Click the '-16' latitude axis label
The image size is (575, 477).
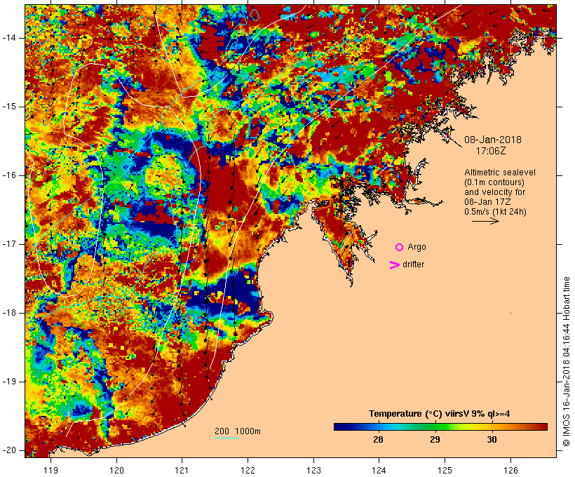click(9, 175)
